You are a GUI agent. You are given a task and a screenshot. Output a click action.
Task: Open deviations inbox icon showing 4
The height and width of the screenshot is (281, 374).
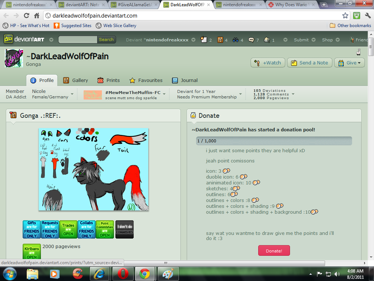coord(220,40)
